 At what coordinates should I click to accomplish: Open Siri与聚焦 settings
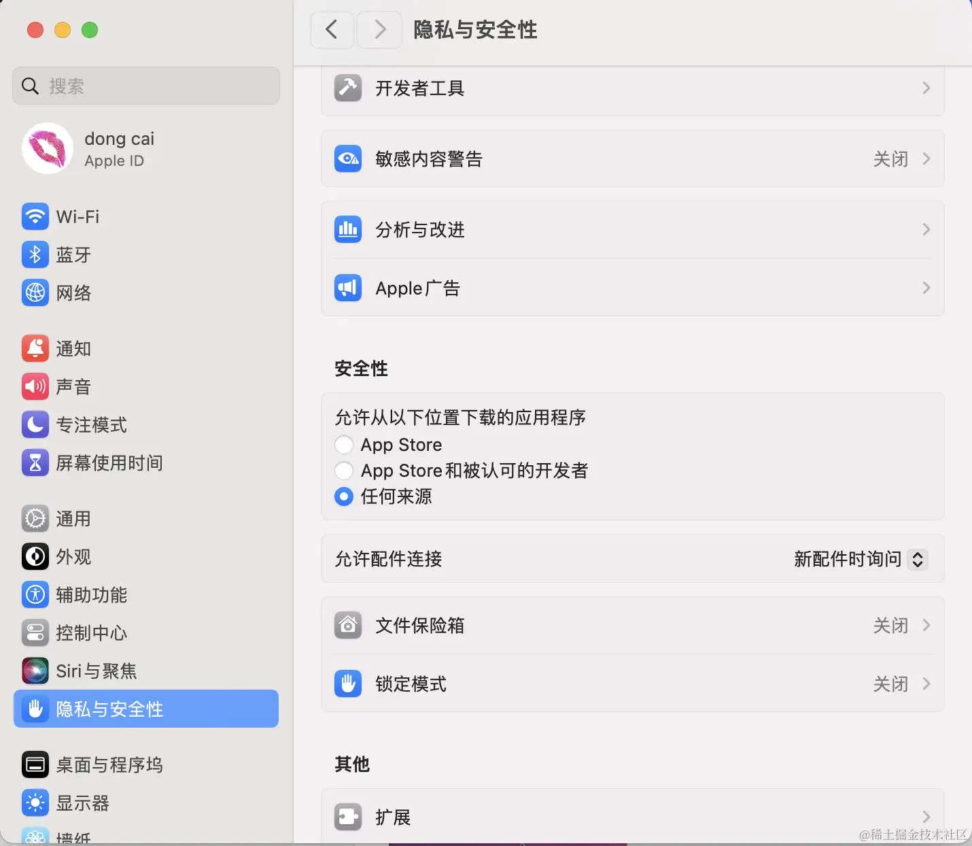pos(95,671)
